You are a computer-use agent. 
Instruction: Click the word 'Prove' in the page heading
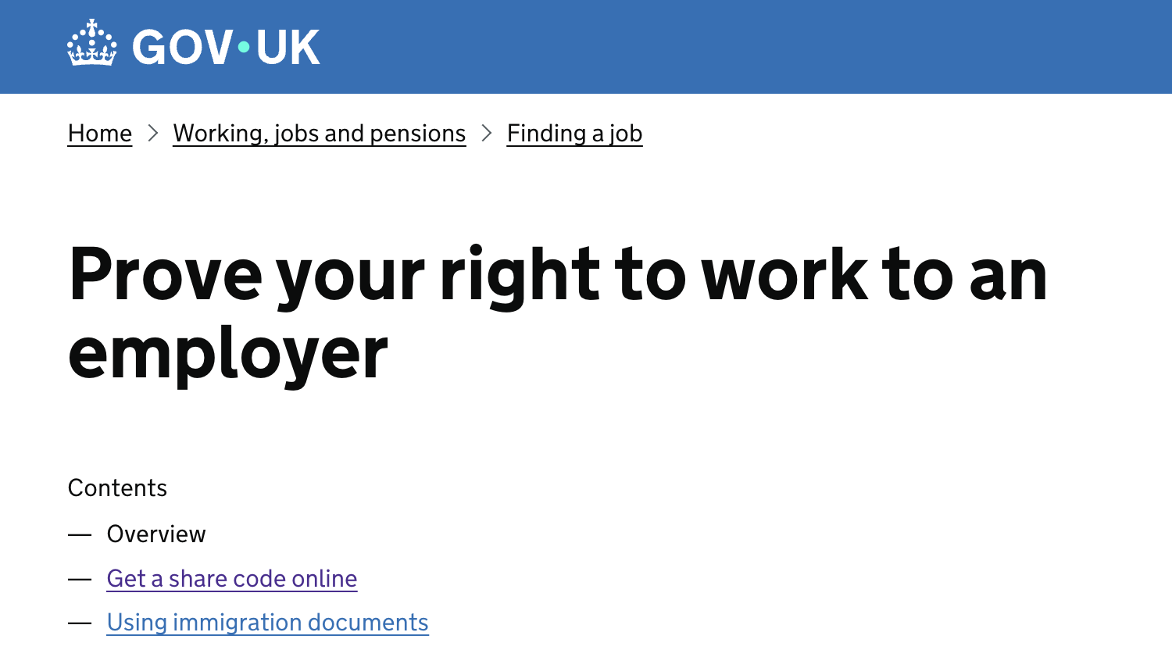click(x=165, y=275)
